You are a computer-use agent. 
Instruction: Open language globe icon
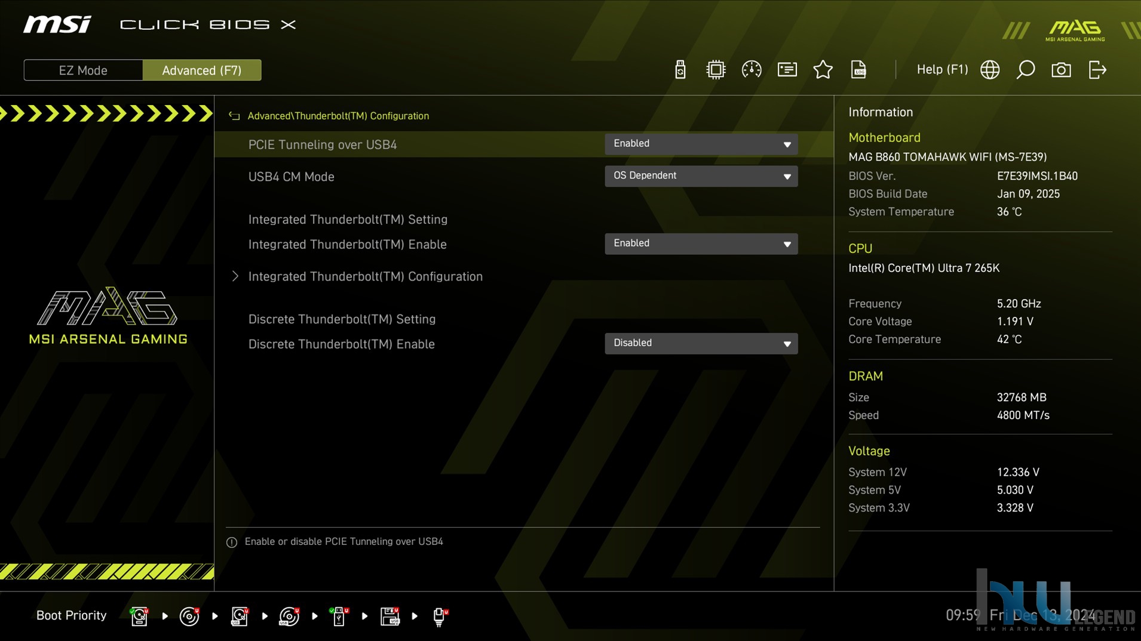[990, 70]
